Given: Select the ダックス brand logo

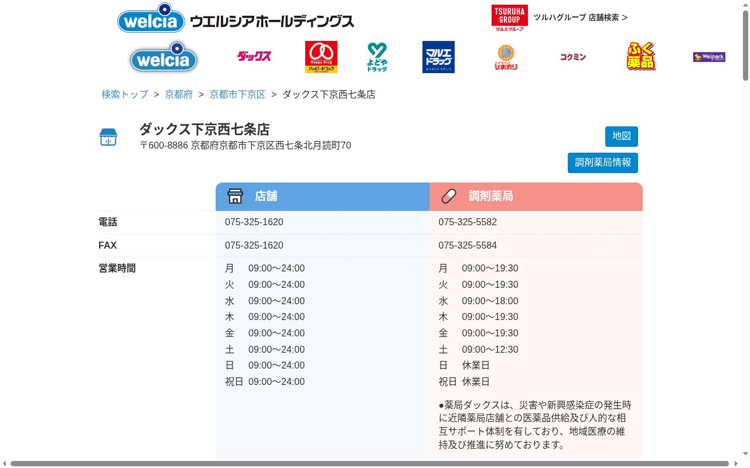Looking at the screenshot, I should coord(254,56).
